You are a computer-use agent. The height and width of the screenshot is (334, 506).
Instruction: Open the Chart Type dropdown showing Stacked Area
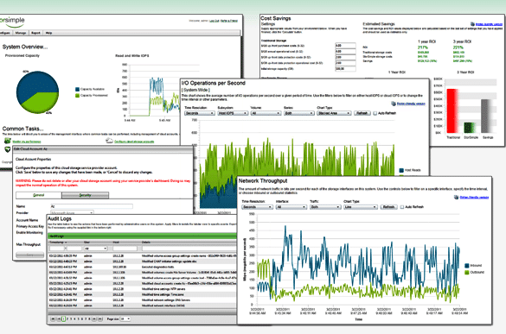point(334,113)
